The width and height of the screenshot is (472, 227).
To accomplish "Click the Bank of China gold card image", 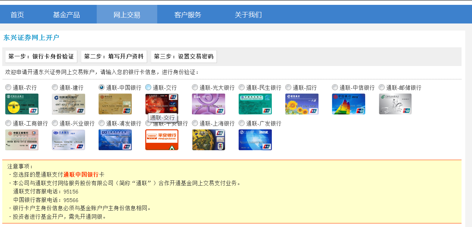I will (x=115, y=104).
